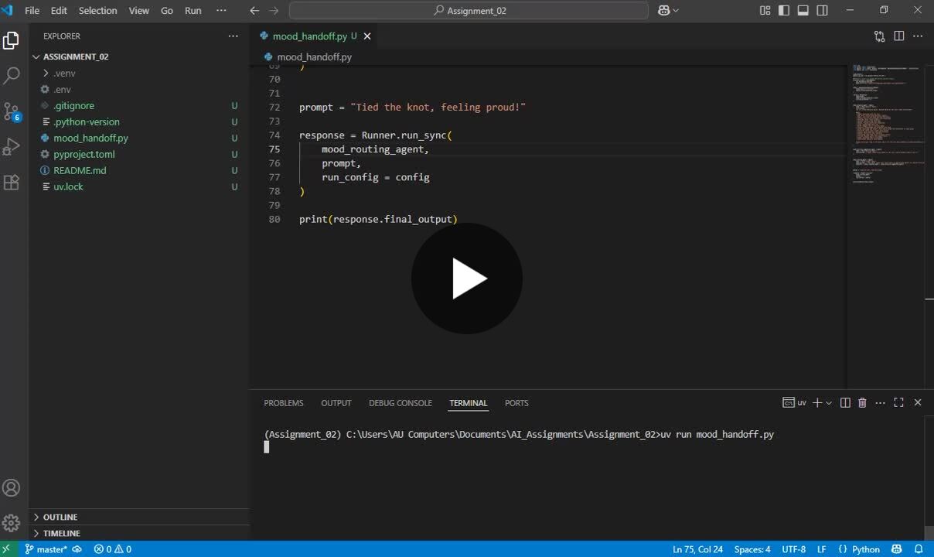The height and width of the screenshot is (557, 934).
Task: Open Explorer Views and More Actions ellipsis
Action: (233, 36)
